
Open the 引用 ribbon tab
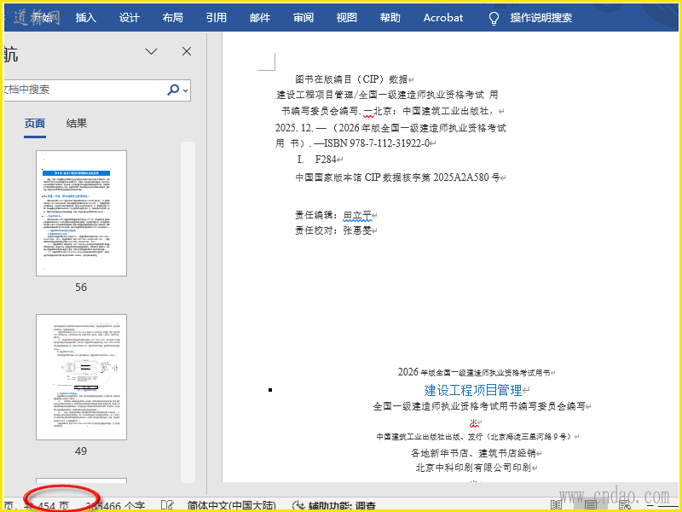[x=217, y=18]
